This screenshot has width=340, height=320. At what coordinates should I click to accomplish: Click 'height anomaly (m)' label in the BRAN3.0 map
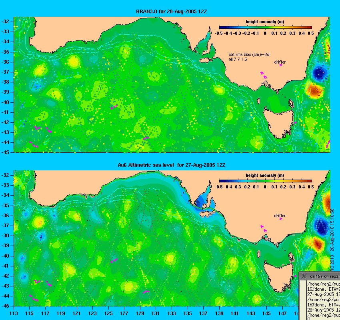pos(265,22)
